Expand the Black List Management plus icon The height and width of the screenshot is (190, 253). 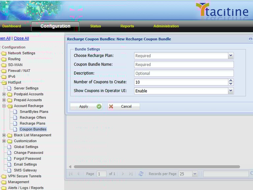(x=4, y=135)
